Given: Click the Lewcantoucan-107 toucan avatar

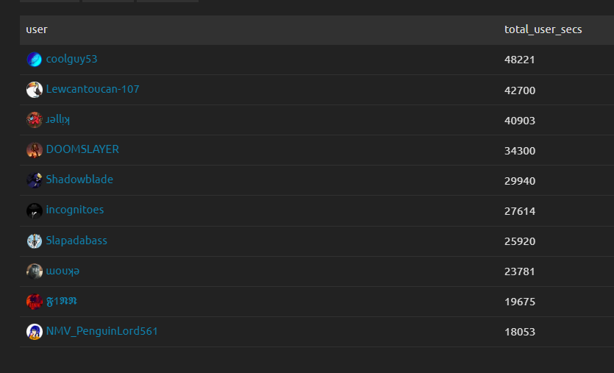Looking at the screenshot, I should click(x=34, y=90).
